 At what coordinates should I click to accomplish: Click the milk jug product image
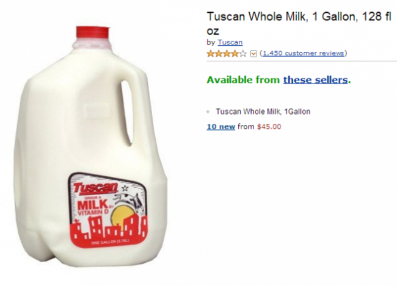pyautogui.click(x=90, y=147)
